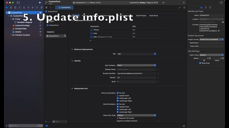Choose the iPhone 14 Pro run destination
229x128 pixels.
[x=94, y=2]
